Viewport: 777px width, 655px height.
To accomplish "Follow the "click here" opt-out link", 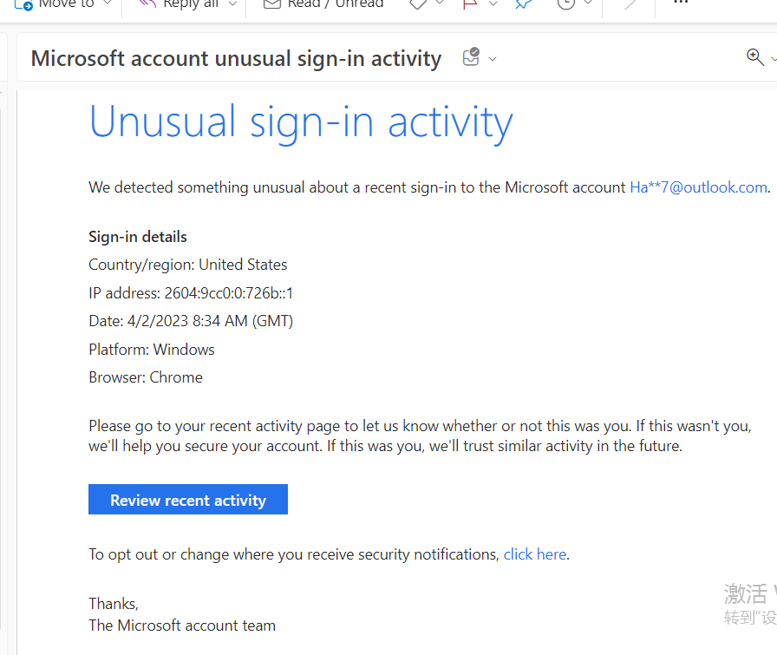I will coord(534,554).
